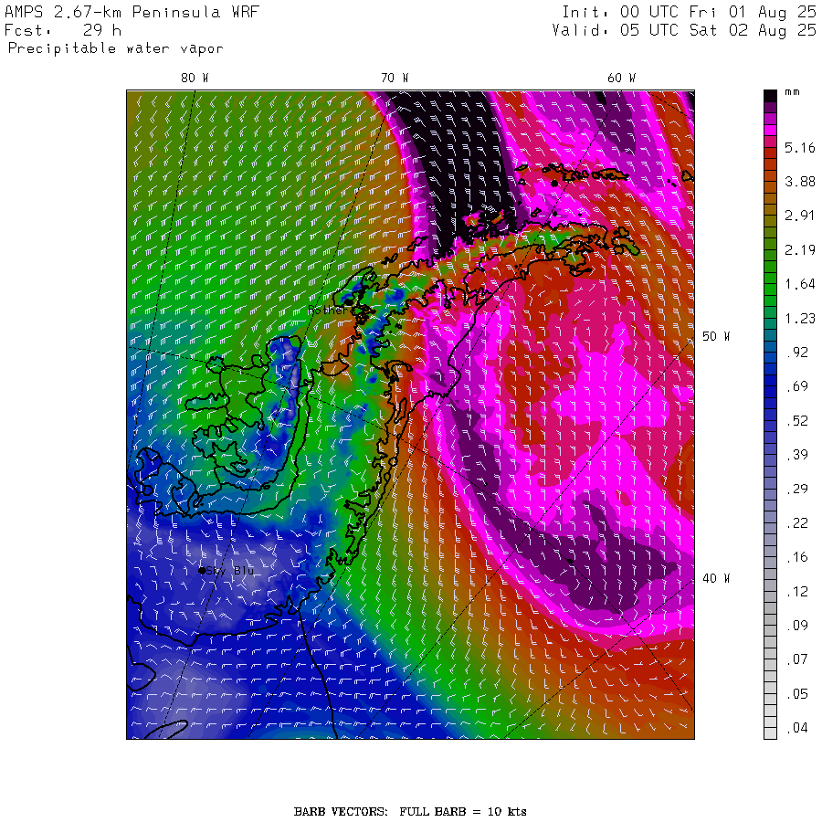Click the green colorbar swatch beside 1.64
Screen dimensions: 822x822
click(770, 290)
